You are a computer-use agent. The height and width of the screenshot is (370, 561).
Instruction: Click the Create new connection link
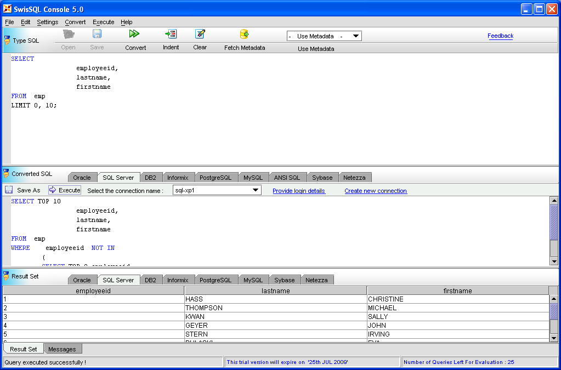(x=376, y=191)
